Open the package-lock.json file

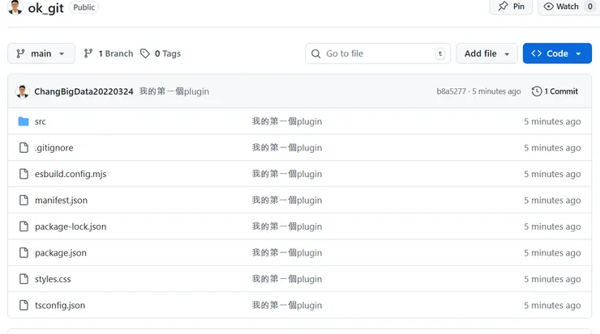[x=71, y=226]
